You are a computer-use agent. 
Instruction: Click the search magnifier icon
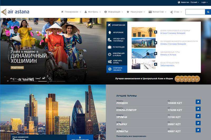click(x=208, y=12)
